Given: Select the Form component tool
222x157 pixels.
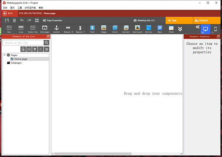Looking at the screenshot, I should pos(171,29).
